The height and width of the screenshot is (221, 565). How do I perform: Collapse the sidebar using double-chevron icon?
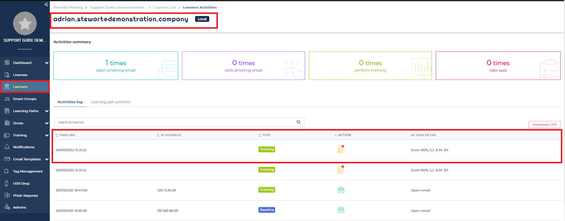click(x=46, y=4)
